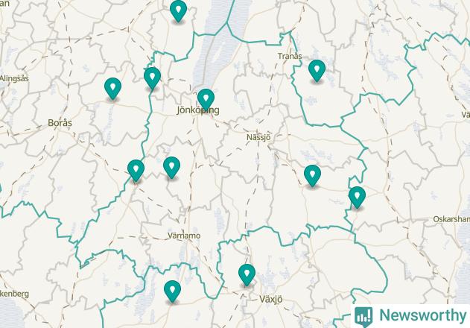Open the Newsworthy logo link

(x=410, y=316)
